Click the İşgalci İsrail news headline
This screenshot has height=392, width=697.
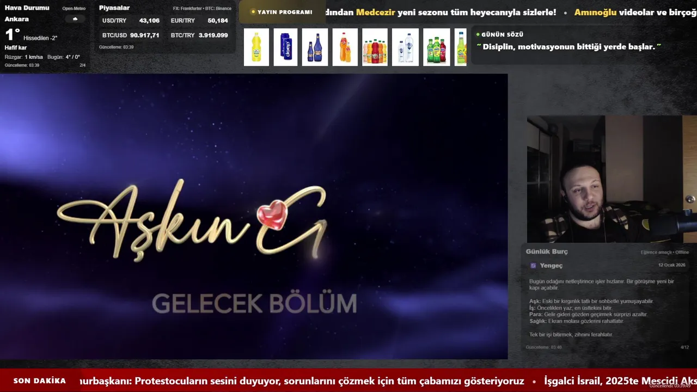click(620, 381)
